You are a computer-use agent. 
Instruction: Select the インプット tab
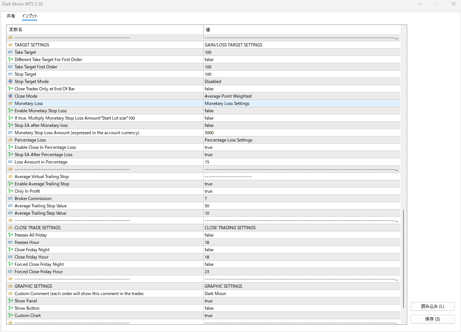[29, 16]
